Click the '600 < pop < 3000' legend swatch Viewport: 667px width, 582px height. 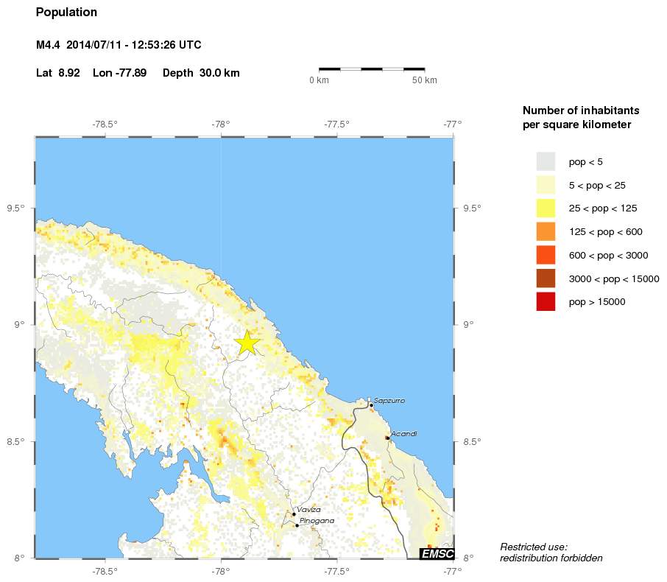coord(546,255)
